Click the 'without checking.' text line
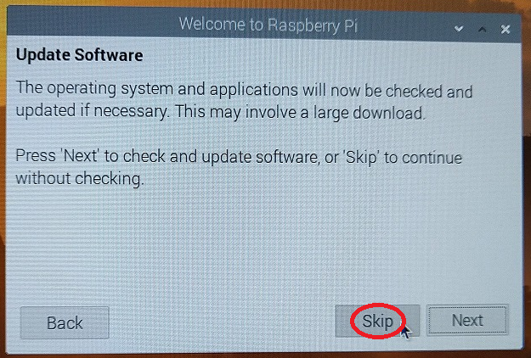The height and width of the screenshot is (358, 531). click(80, 178)
